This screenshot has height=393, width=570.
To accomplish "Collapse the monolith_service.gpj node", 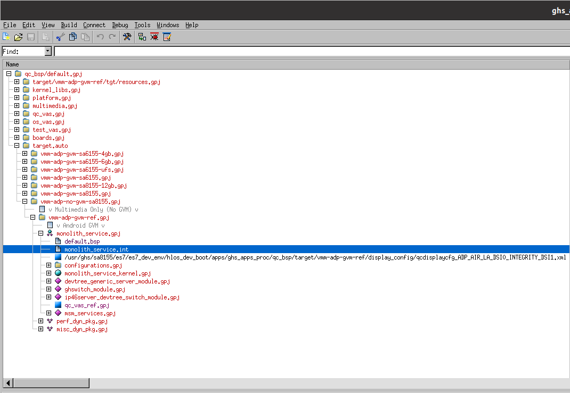I will (41, 233).
